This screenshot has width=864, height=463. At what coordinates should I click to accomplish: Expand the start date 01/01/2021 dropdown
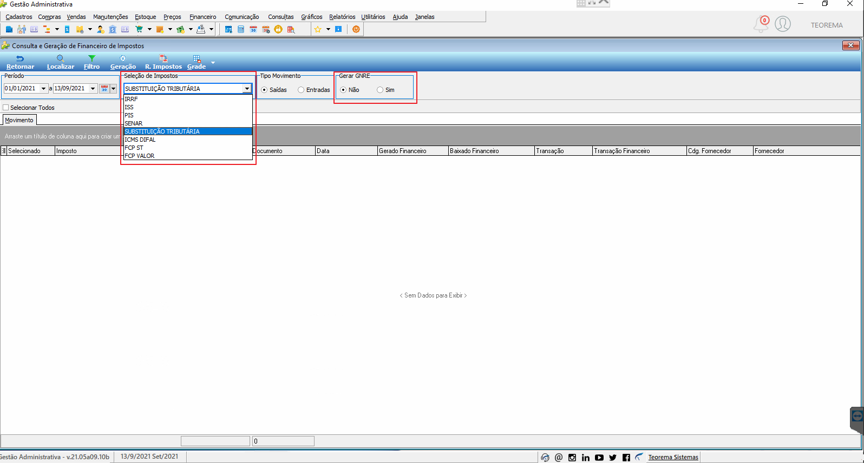click(x=43, y=89)
